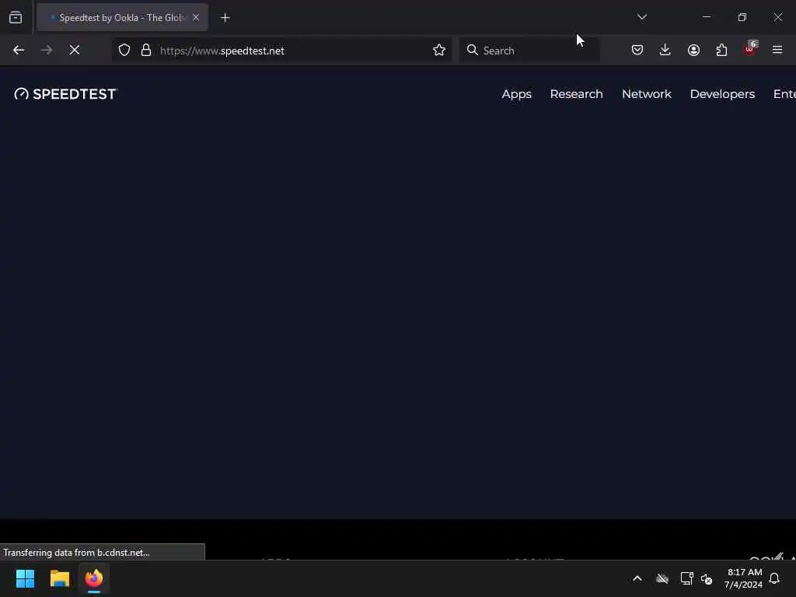Open clock showing 8:17 AM 7/4/2024
The height and width of the screenshot is (597, 796).
click(743, 578)
